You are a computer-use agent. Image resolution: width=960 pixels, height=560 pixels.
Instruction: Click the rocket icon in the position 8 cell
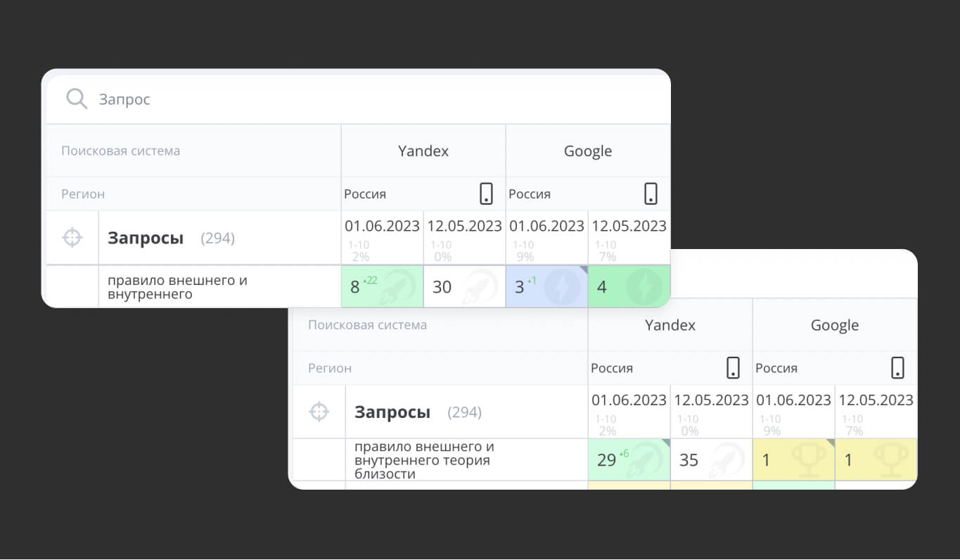[397, 287]
